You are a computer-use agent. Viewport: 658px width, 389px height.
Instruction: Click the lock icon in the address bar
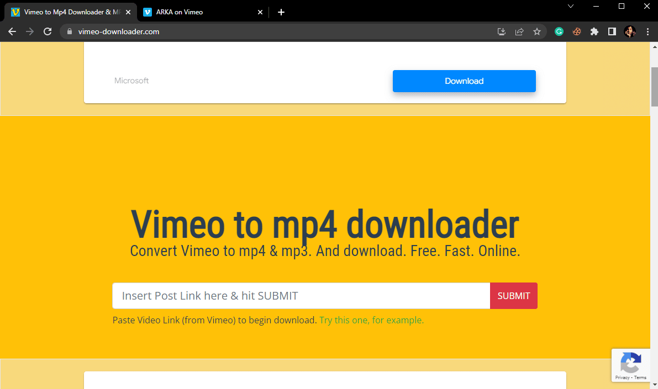coord(70,31)
